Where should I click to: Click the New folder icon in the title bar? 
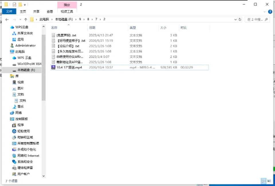[20, 5]
